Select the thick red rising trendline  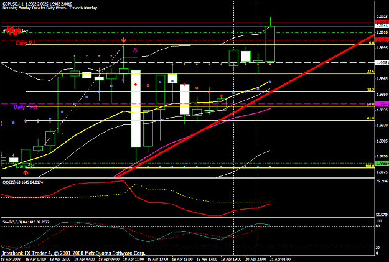coord(245,106)
